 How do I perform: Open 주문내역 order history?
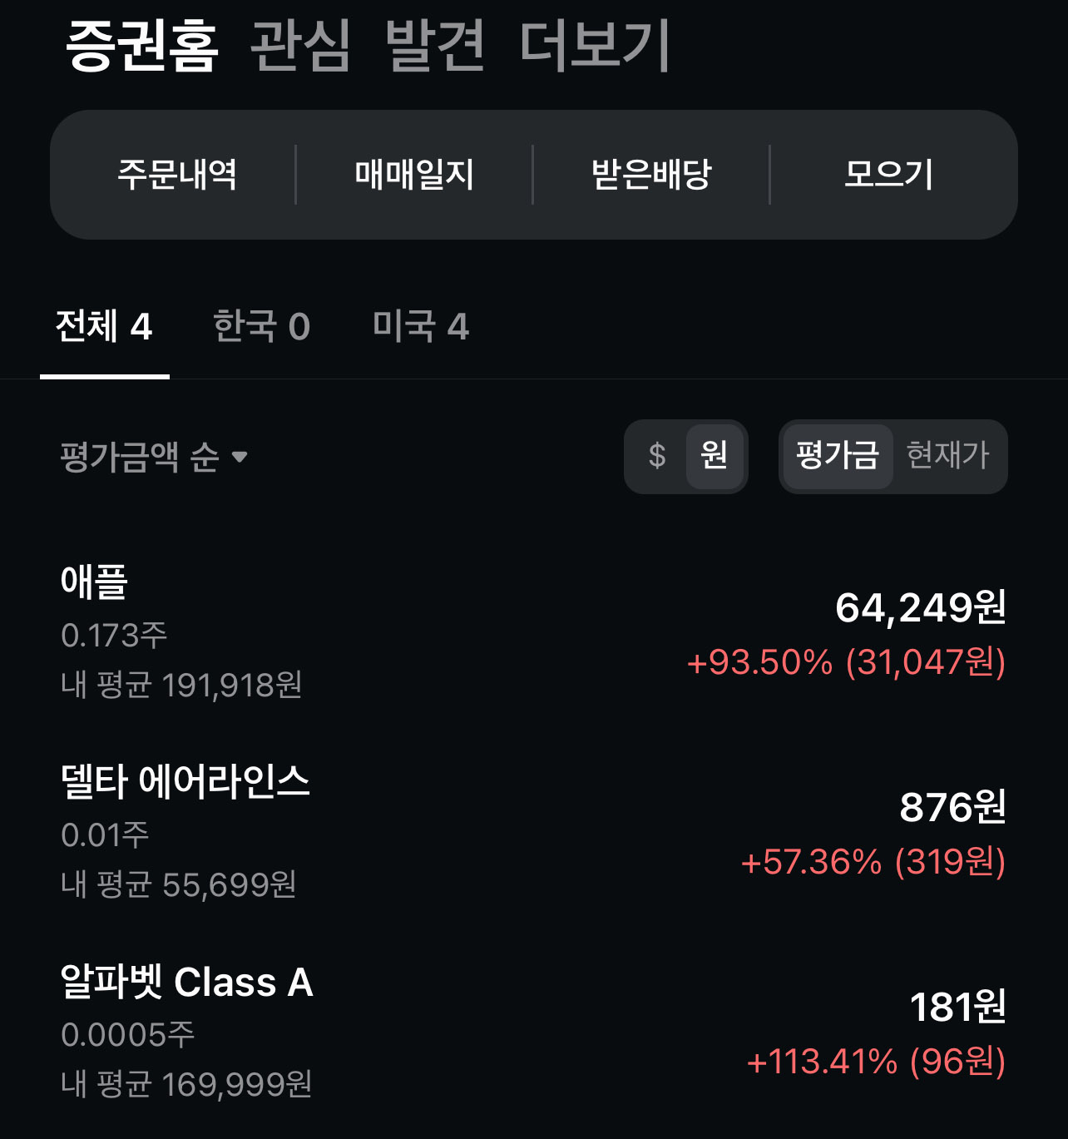pyautogui.click(x=176, y=175)
